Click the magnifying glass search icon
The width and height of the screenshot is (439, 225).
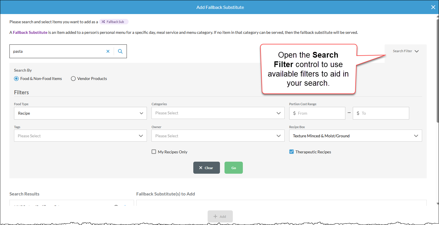(120, 51)
